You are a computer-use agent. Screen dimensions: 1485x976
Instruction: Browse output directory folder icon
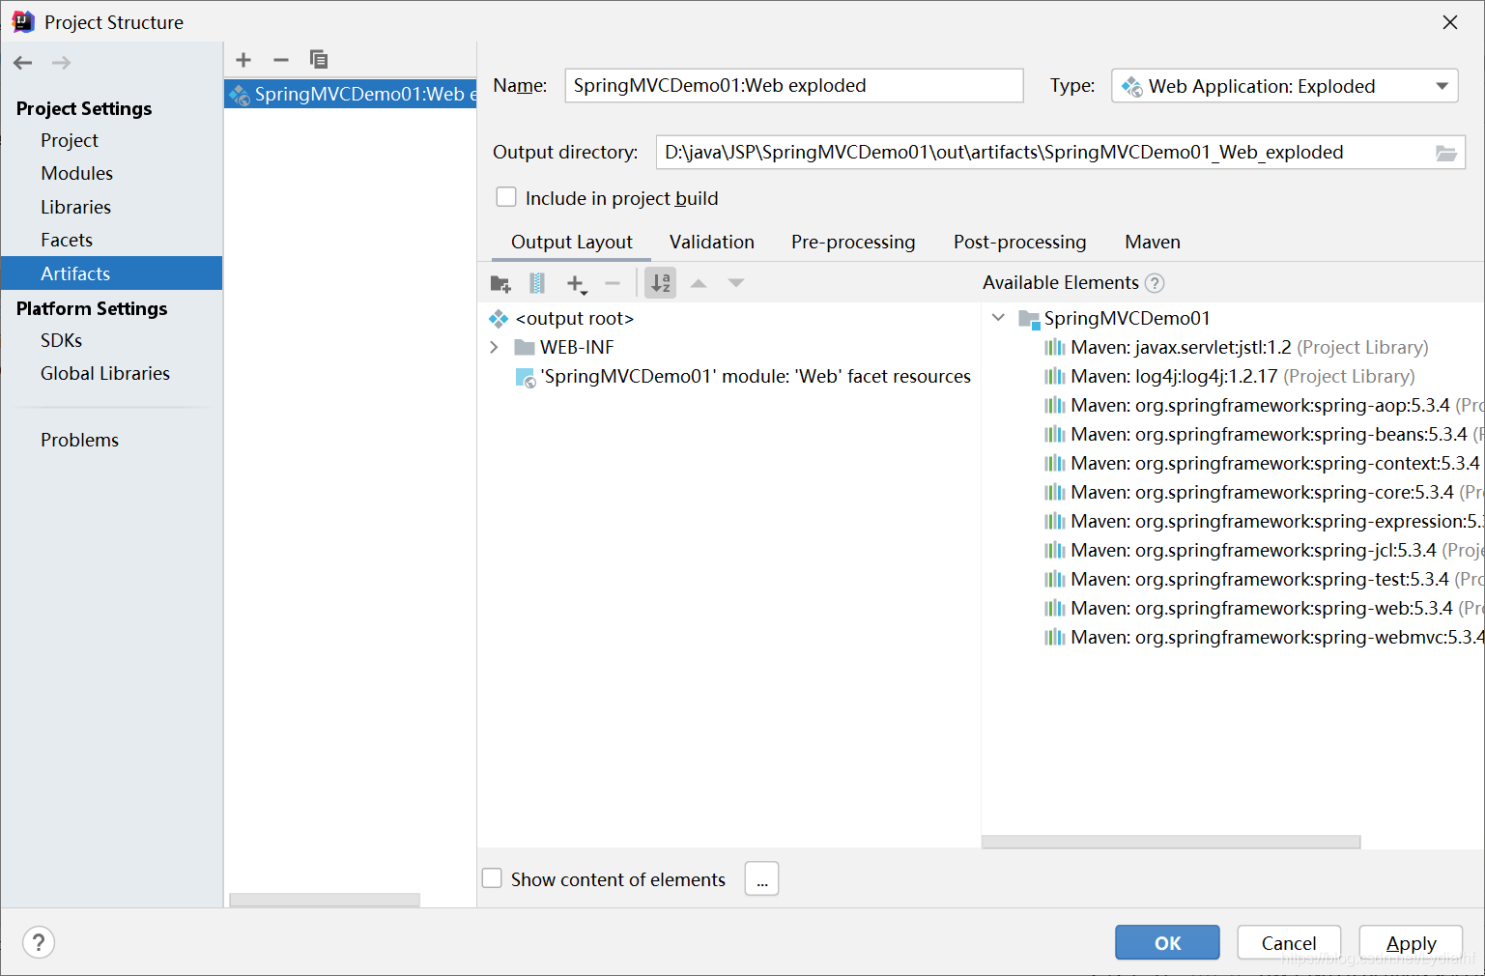coord(1445,153)
